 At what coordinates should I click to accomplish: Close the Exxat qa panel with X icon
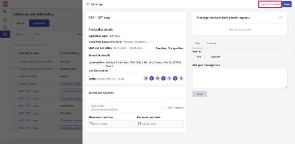click(x=87, y=4)
